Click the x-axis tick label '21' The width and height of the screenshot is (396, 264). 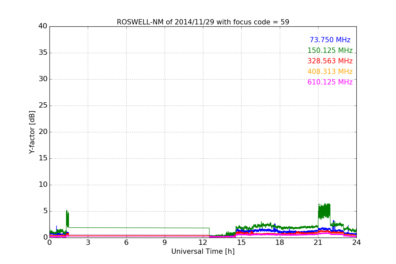[318, 243]
